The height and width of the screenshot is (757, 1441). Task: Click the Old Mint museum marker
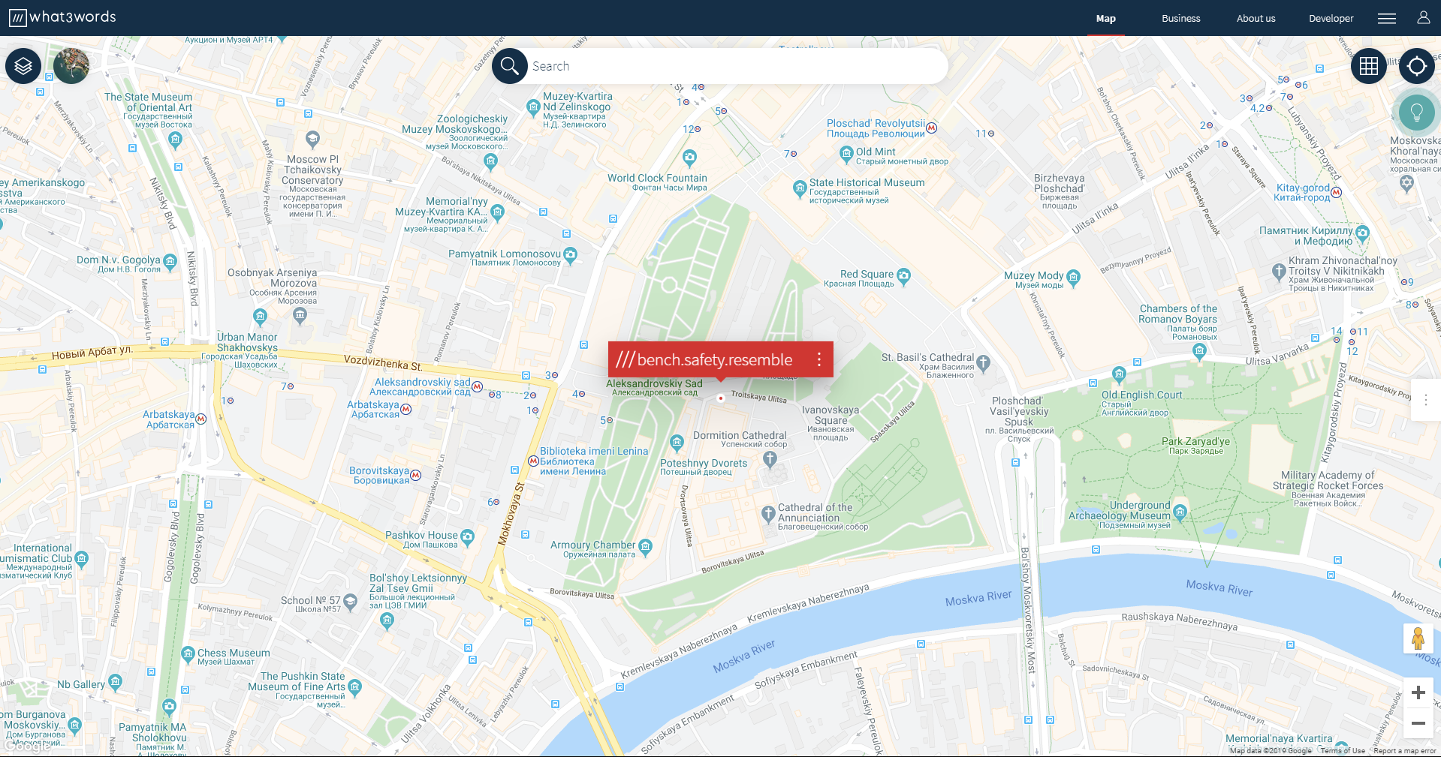847,153
